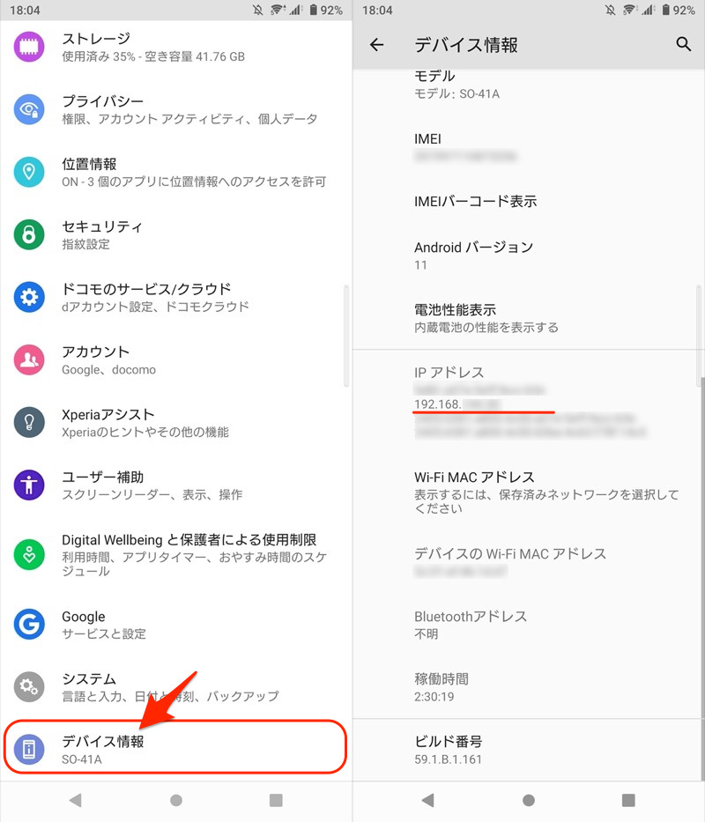Open the Google G logo settings
This screenshot has width=705, height=822.
29,624
